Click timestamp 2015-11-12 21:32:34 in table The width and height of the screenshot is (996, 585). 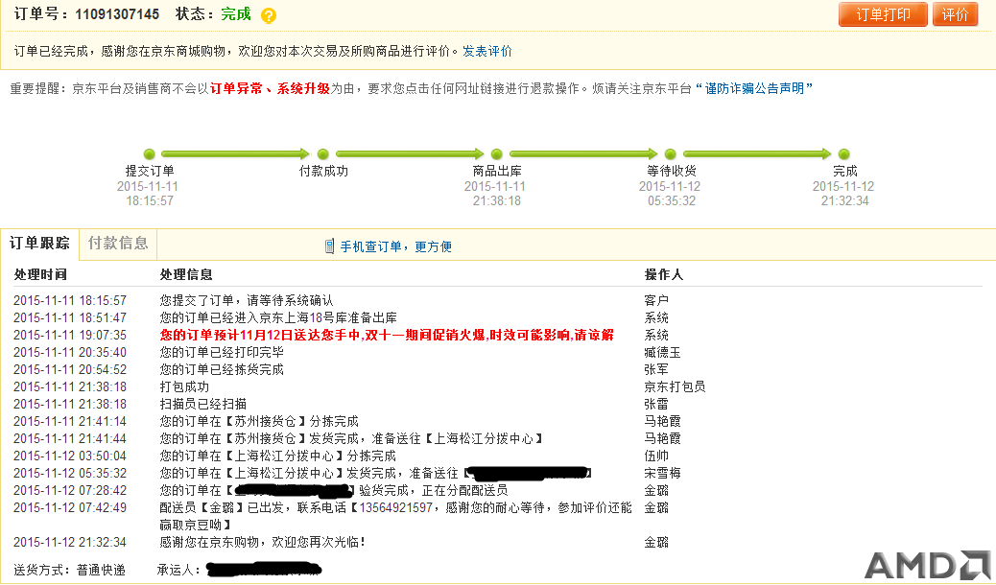point(70,543)
